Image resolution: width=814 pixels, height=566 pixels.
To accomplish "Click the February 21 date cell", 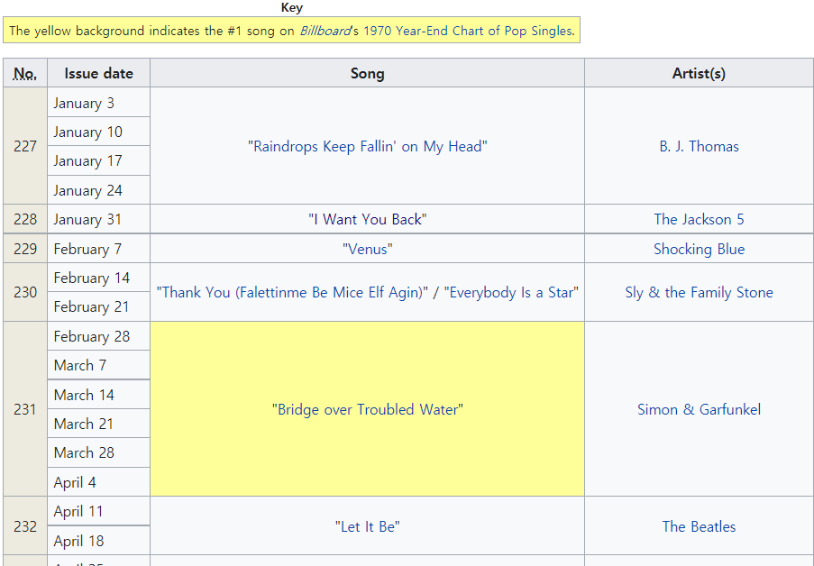I will 98,307.
